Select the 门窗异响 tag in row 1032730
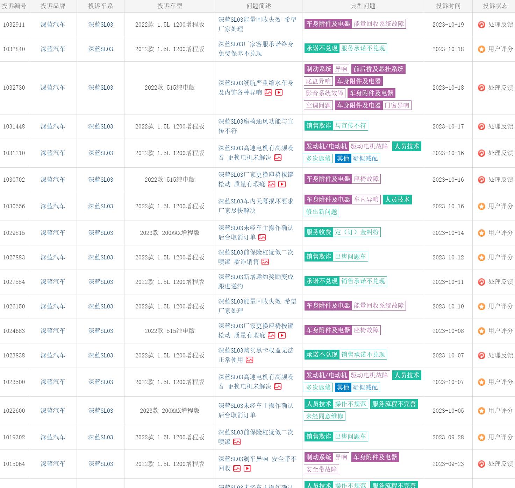This screenshot has height=488, width=515. pyautogui.click(x=397, y=105)
